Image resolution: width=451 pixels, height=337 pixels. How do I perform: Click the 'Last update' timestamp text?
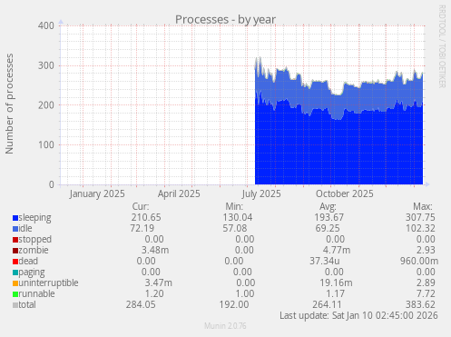[x=358, y=315]
